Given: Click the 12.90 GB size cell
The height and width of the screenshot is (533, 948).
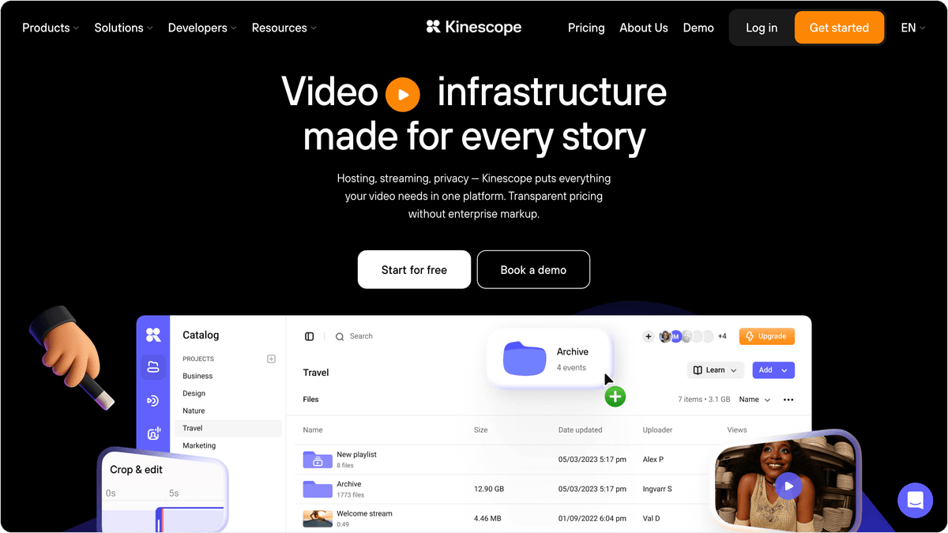Looking at the screenshot, I should 490,489.
